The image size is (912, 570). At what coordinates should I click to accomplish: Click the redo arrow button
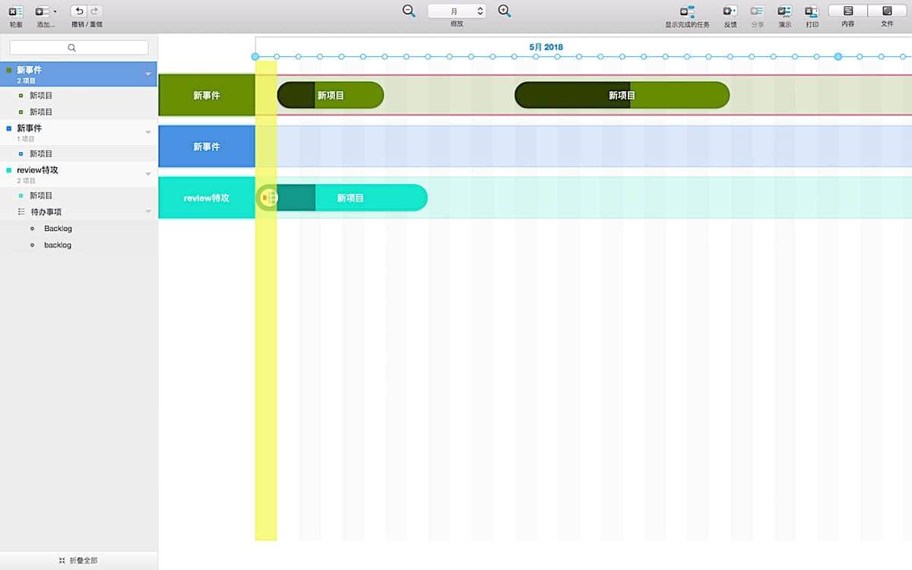[95, 11]
